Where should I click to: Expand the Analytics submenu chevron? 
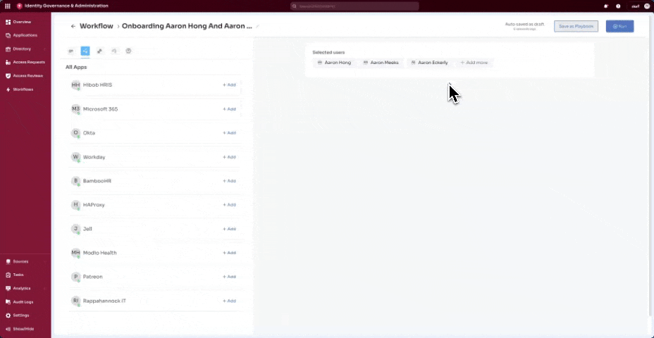(x=44, y=289)
